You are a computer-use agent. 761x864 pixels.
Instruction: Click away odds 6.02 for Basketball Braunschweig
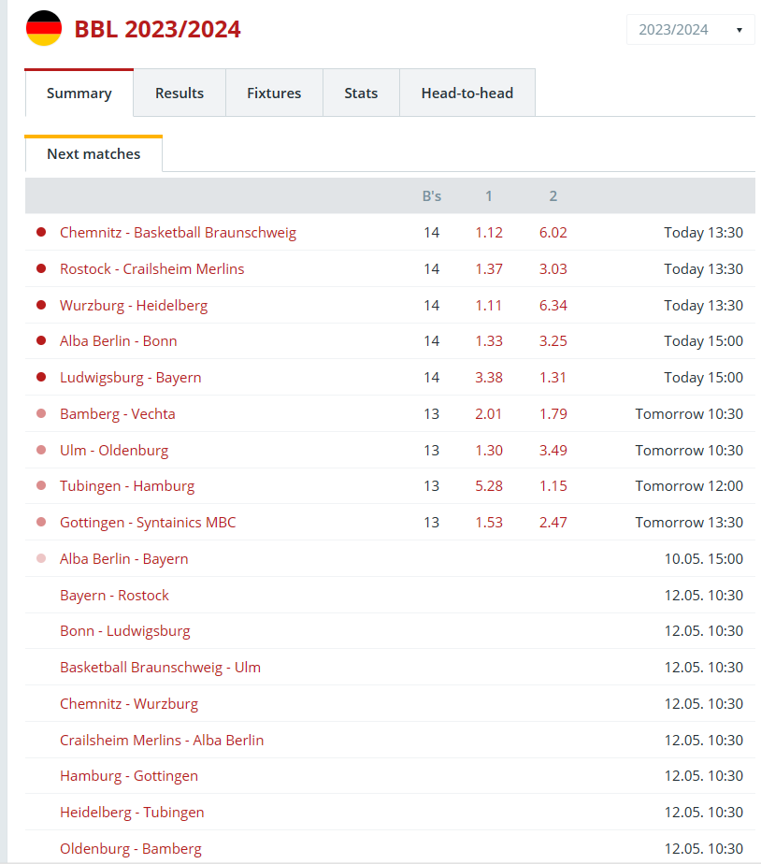click(553, 233)
